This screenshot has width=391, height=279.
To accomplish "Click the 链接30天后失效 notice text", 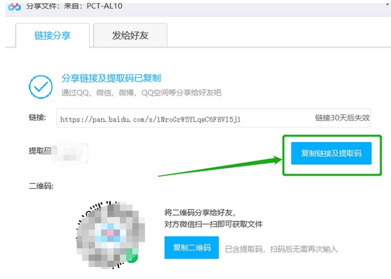I will (342, 118).
